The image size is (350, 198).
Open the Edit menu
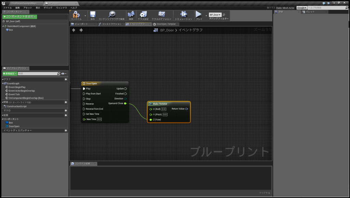tap(17, 8)
